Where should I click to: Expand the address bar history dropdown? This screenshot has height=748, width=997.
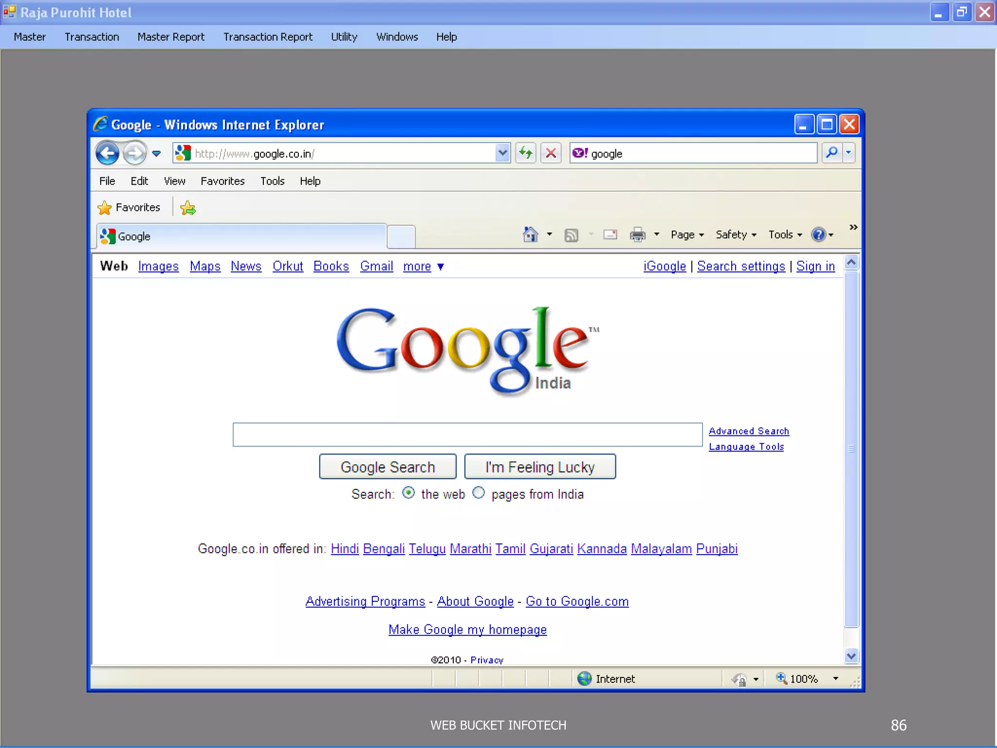[x=502, y=153]
